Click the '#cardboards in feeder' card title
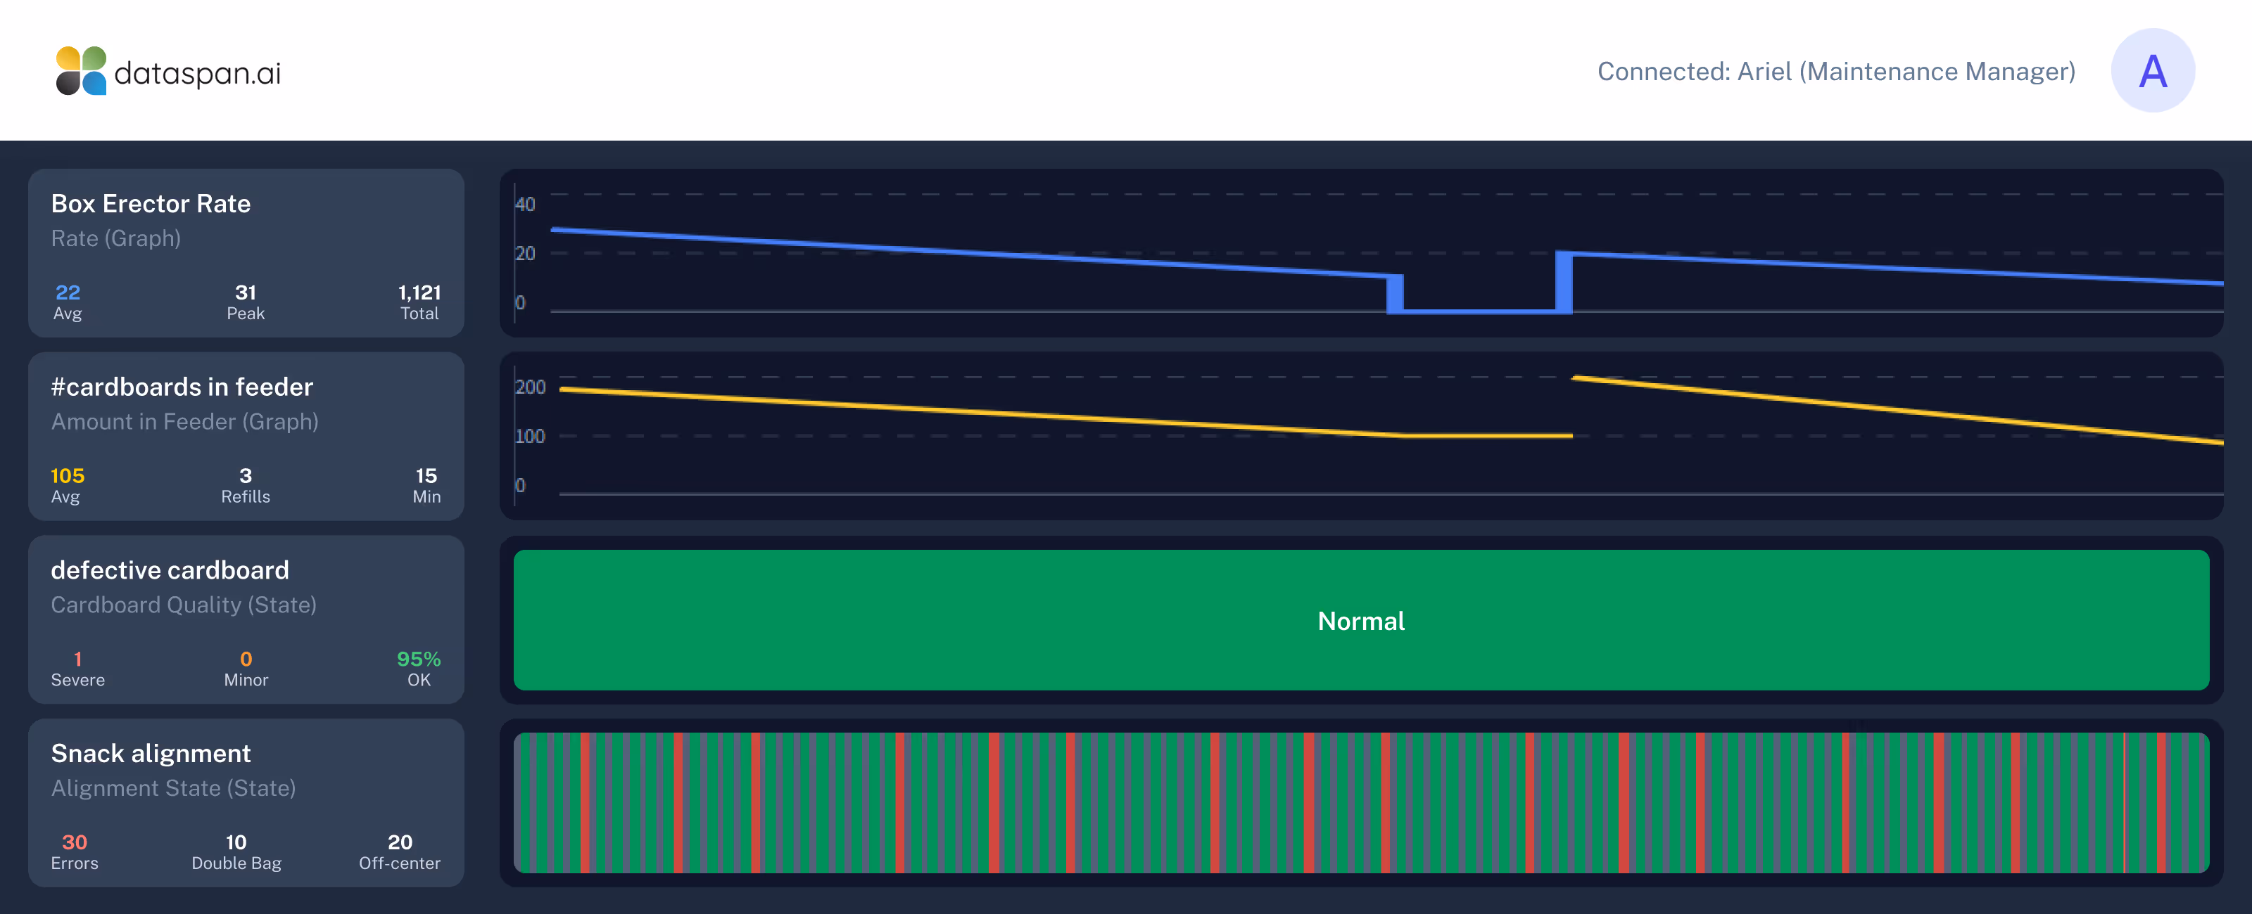This screenshot has height=914, width=2252. click(182, 387)
